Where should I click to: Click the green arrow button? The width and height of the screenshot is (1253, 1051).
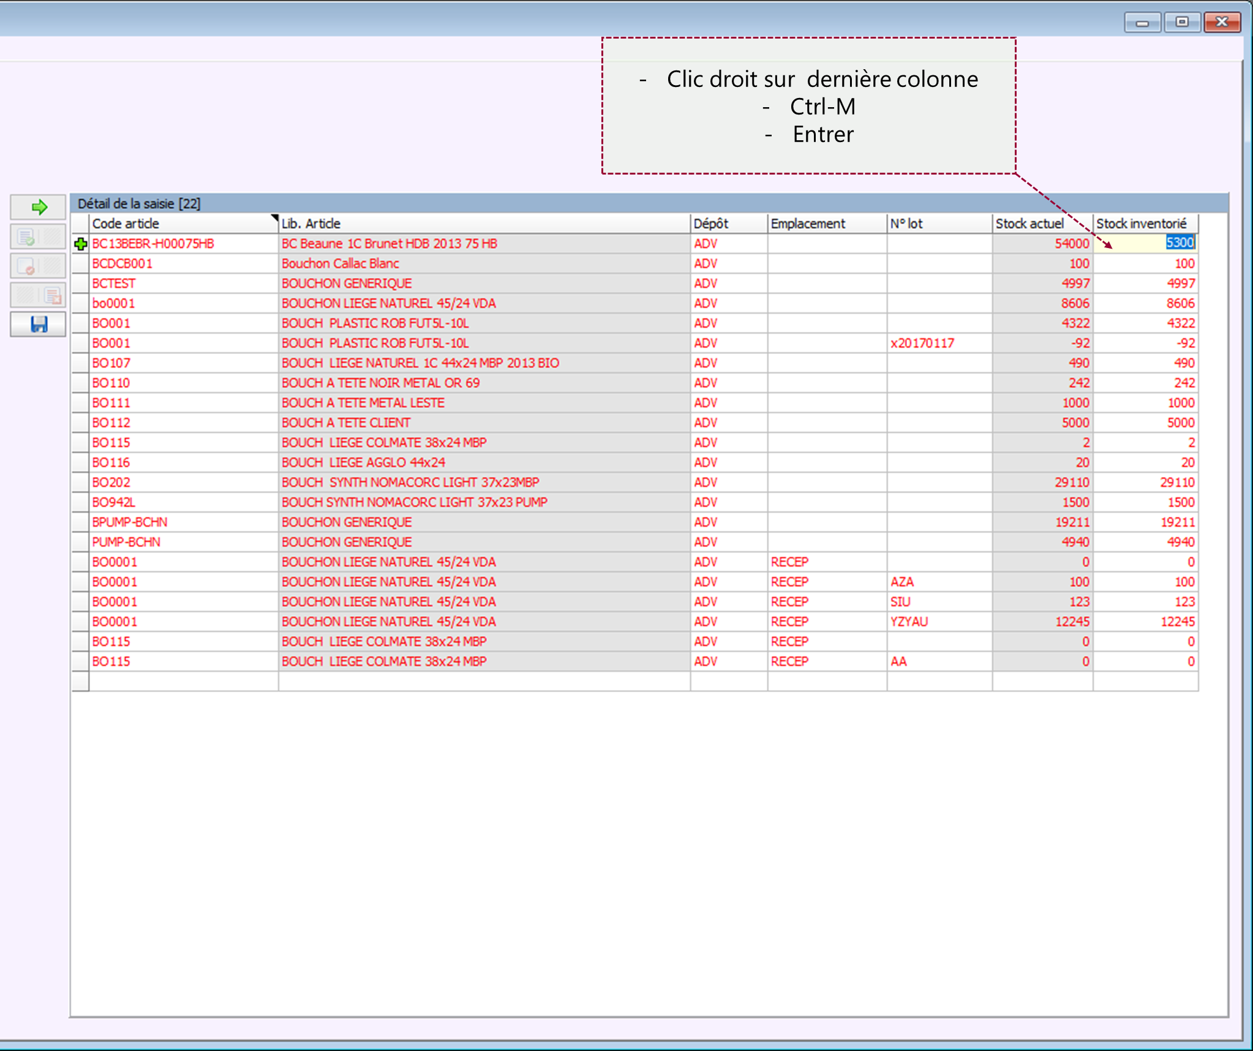(38, 207)
